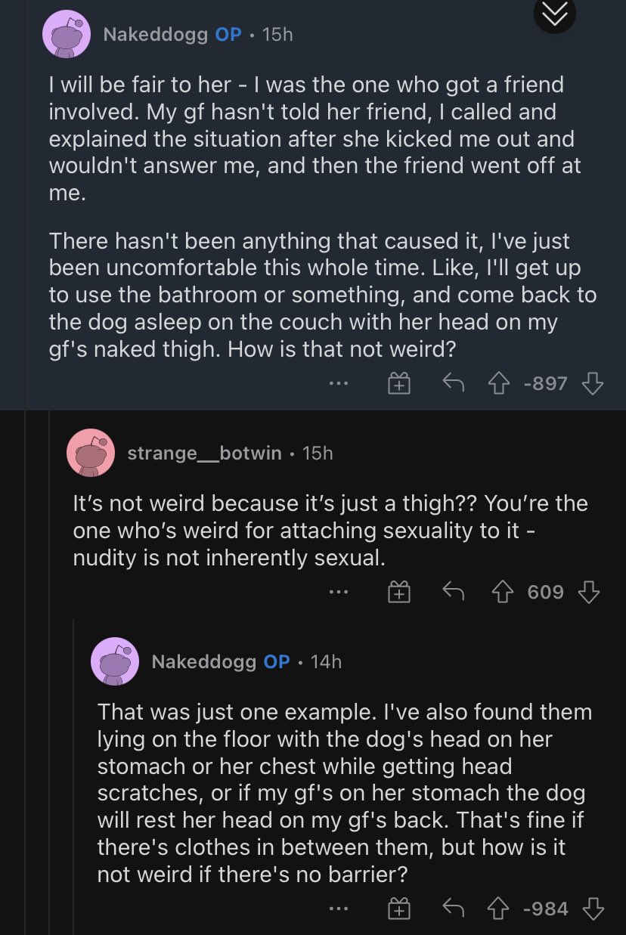Reply to Nakeddogg's 14h reply
Viewport: 626px width, 935px height.
[452, 907]
